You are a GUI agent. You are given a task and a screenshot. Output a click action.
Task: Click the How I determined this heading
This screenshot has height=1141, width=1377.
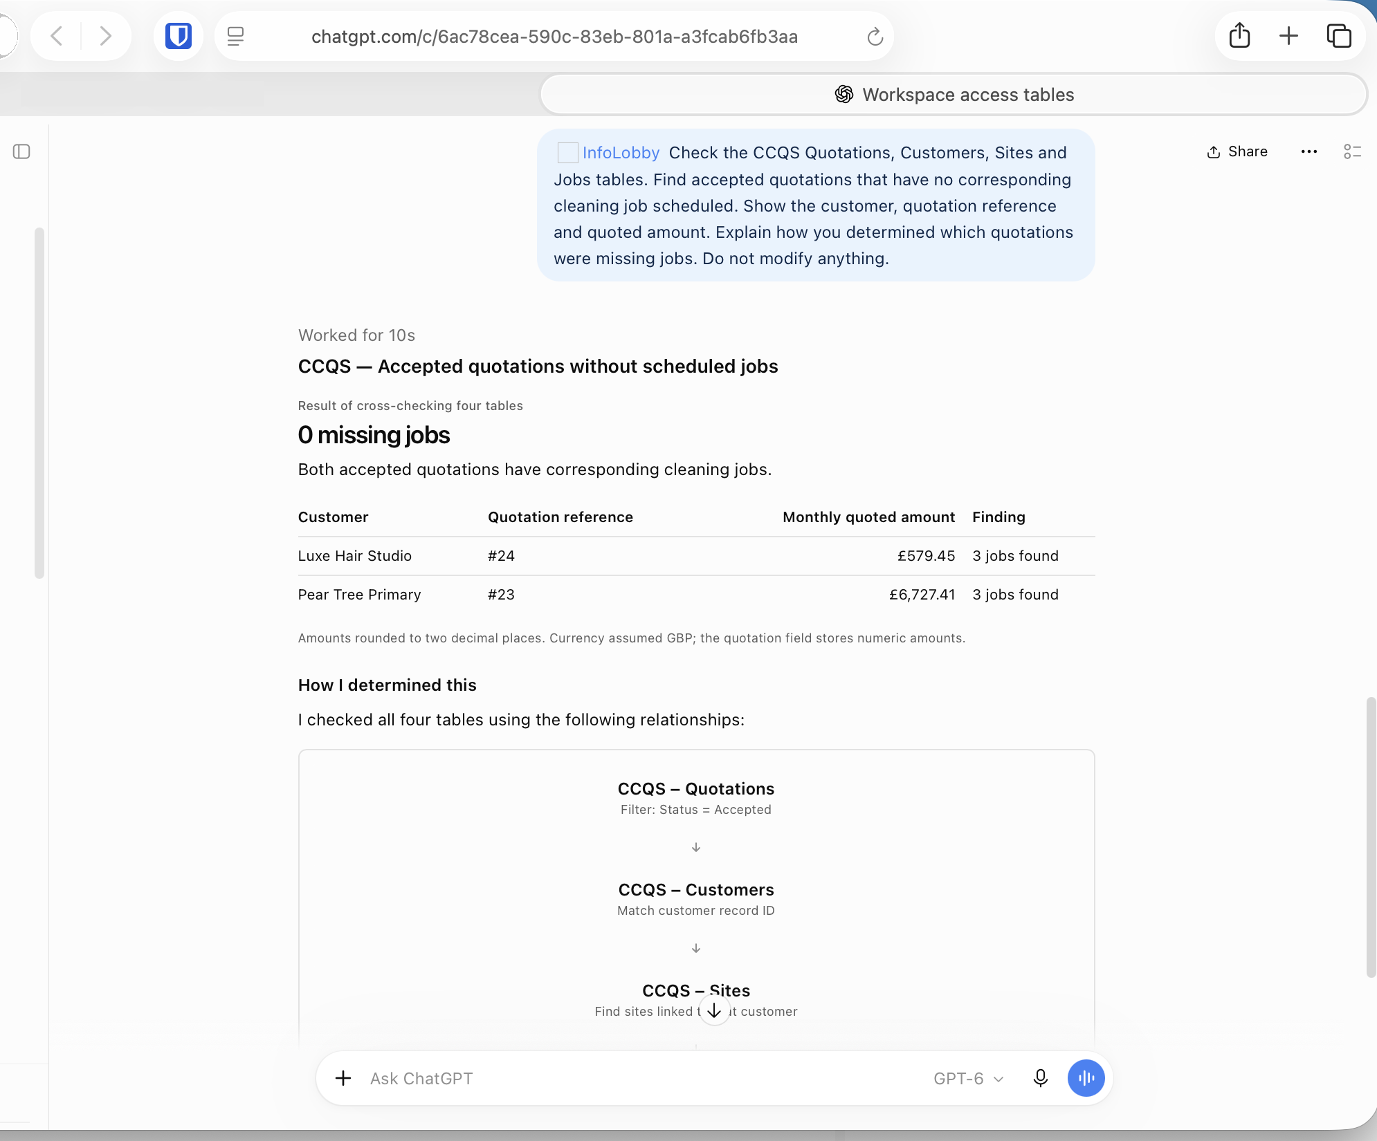click(x=387, y=685)
